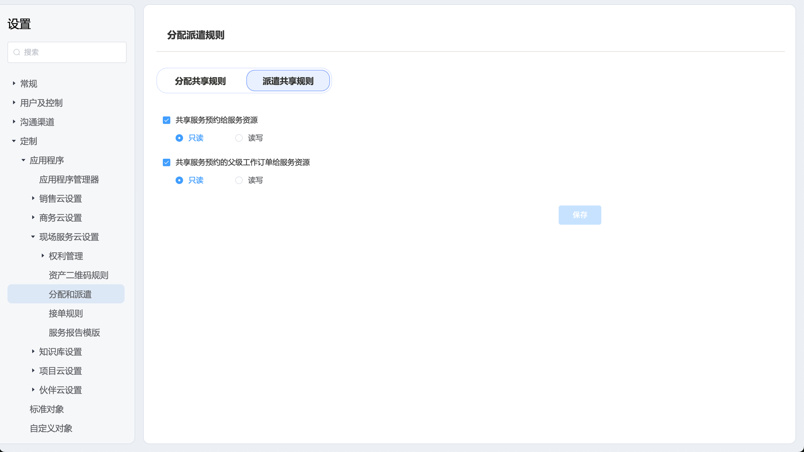Select the 派遣共享规则 tab
The height and width of the screenshot is (452, 804).
[x=288, y=81]
